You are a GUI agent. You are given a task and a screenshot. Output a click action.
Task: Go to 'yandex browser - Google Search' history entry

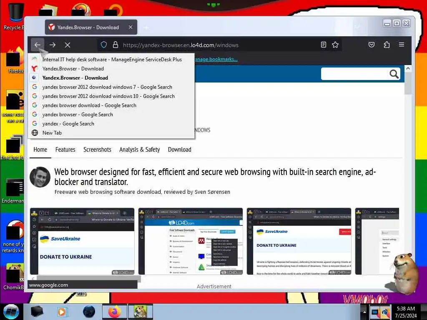(x=111, y=115)
